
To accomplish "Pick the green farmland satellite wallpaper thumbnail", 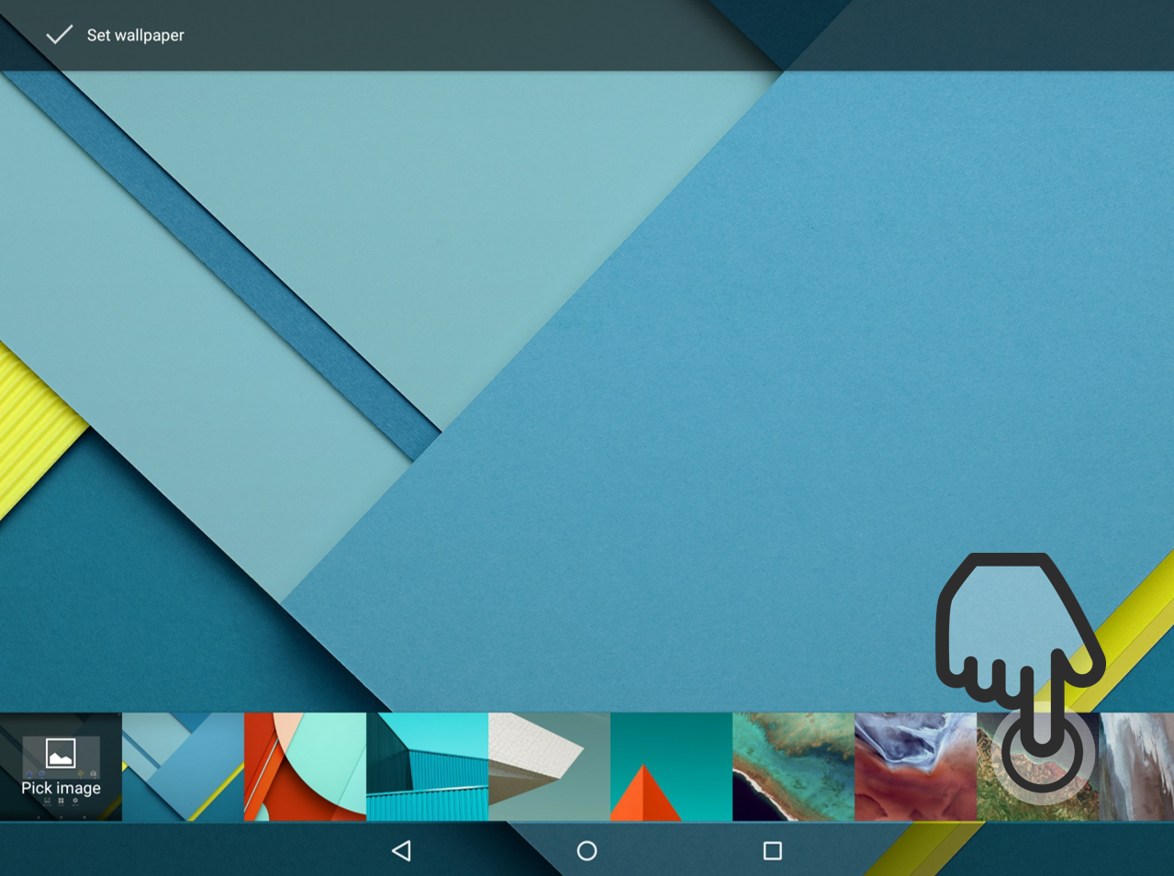I will pos(1037,767).
